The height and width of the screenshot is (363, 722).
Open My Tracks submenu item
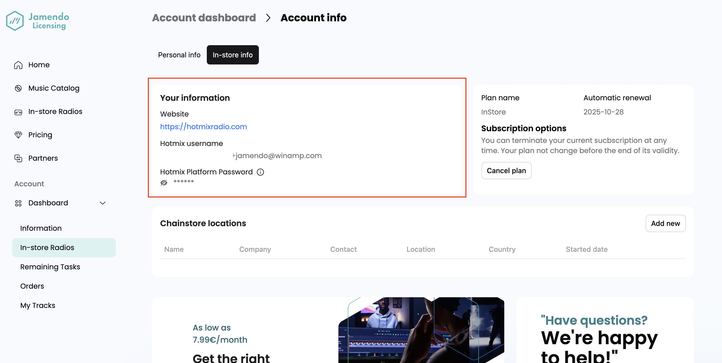[x=38, y=305]
